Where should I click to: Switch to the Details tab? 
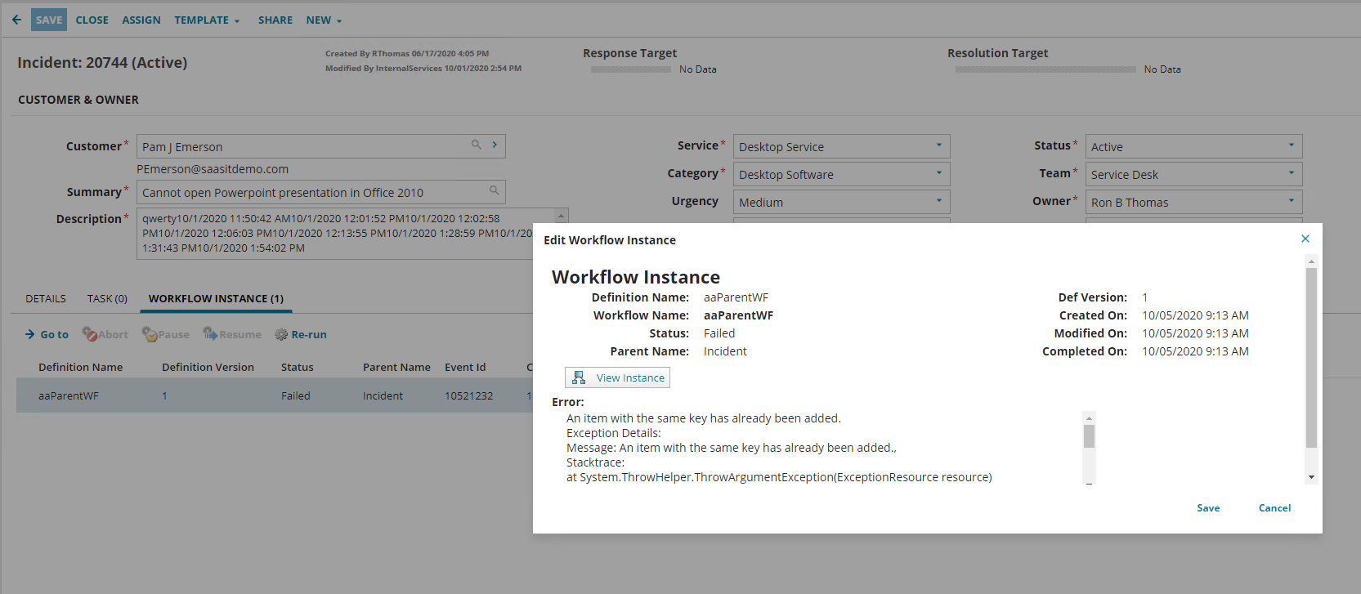(46, 298)
